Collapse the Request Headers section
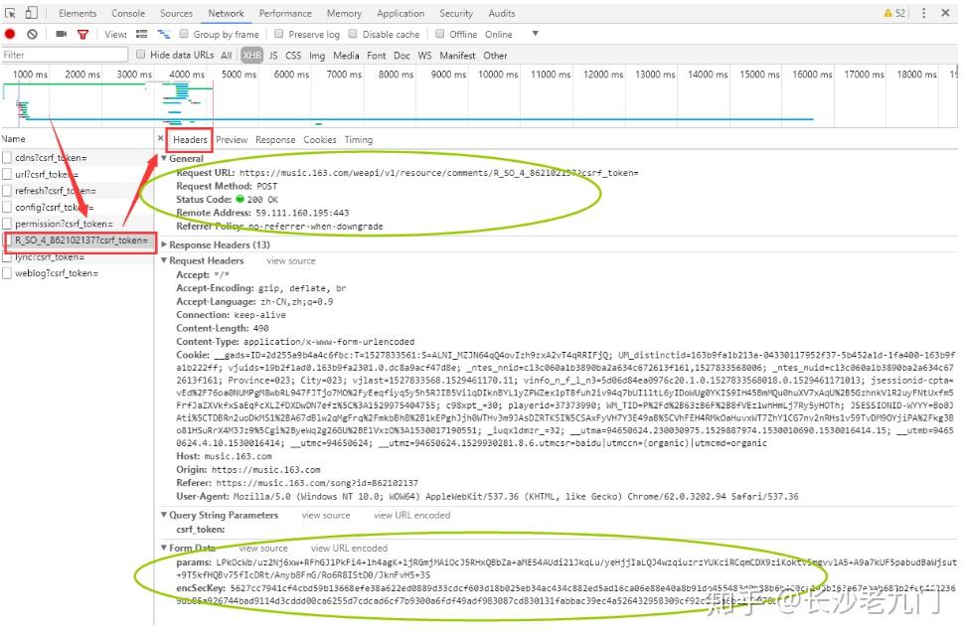This screenshot has width=966, height=641. (x=165, y=260)
